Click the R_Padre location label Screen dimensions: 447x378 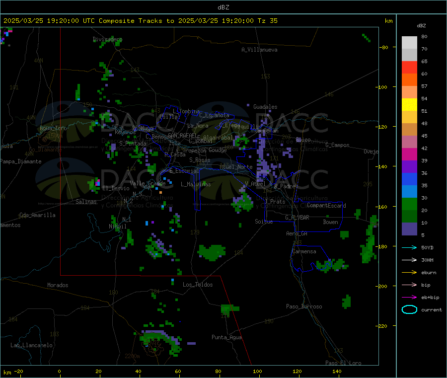pos(285,186)
